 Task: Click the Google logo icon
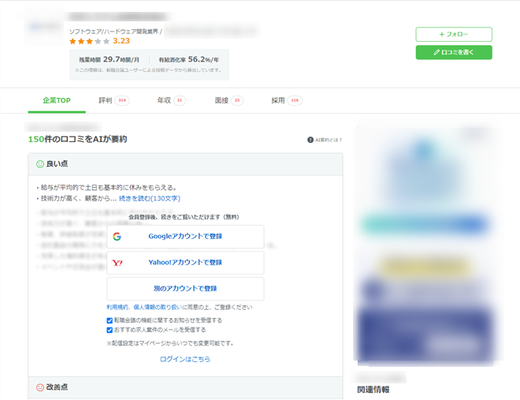pyautogui.click(x=117, y=236)
